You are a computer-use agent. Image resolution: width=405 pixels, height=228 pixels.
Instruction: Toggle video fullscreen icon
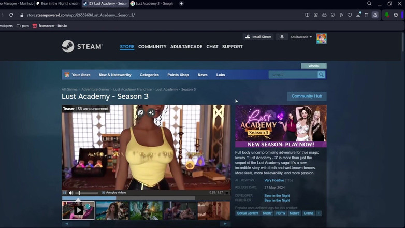coord(227,193)
